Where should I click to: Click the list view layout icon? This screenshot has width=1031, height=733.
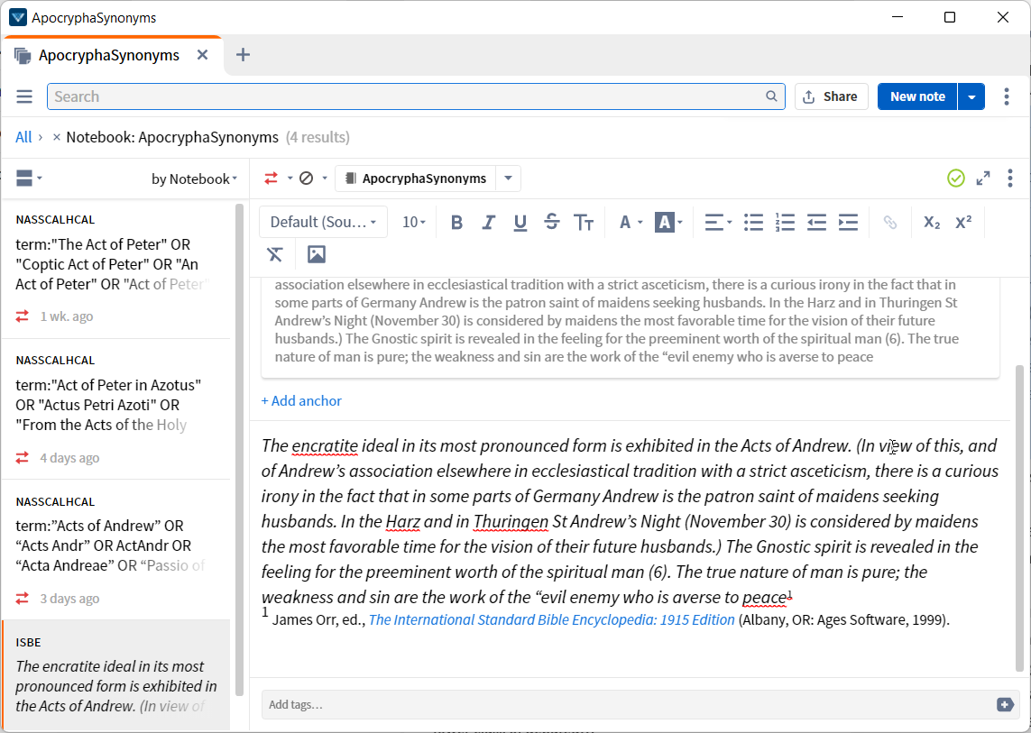click(x=24, y=179)
